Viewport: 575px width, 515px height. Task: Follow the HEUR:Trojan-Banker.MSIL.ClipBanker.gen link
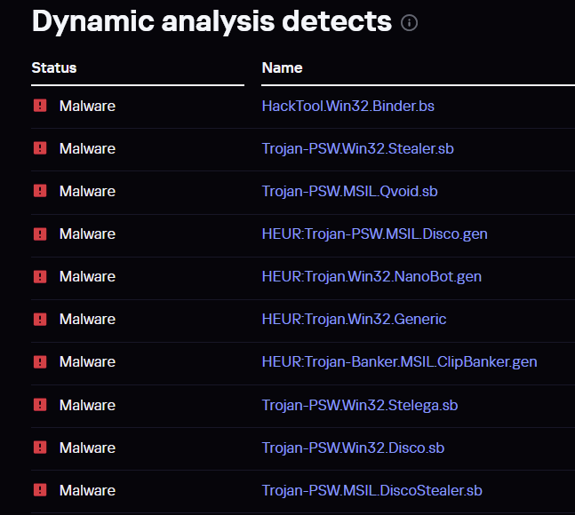[399, 361]
